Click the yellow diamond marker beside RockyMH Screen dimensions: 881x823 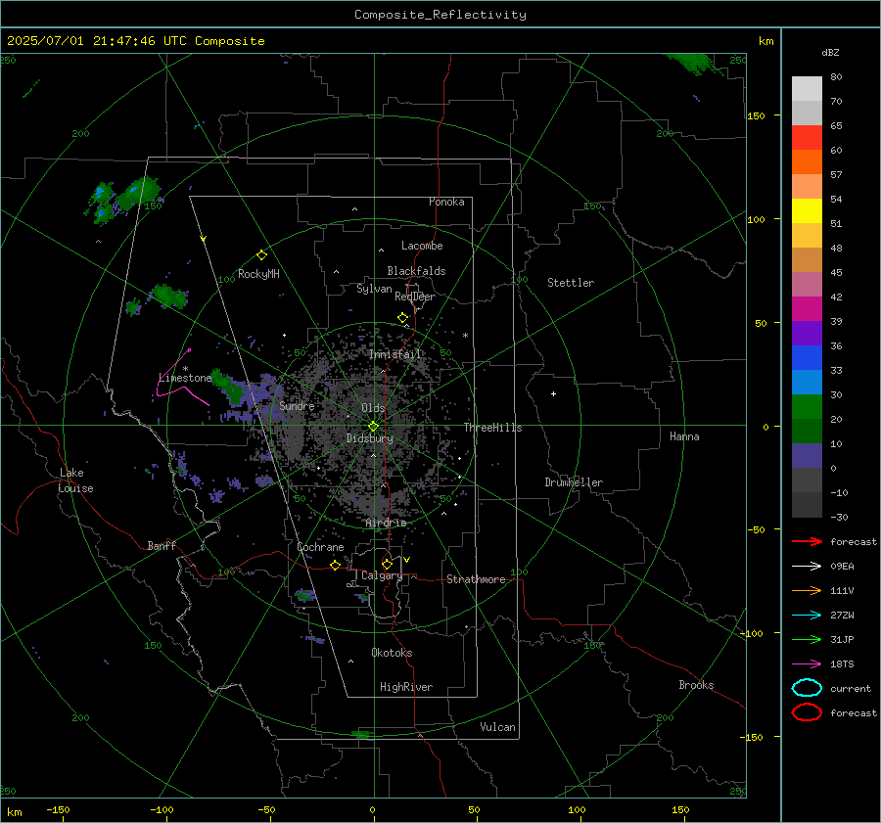coord(261,255)
